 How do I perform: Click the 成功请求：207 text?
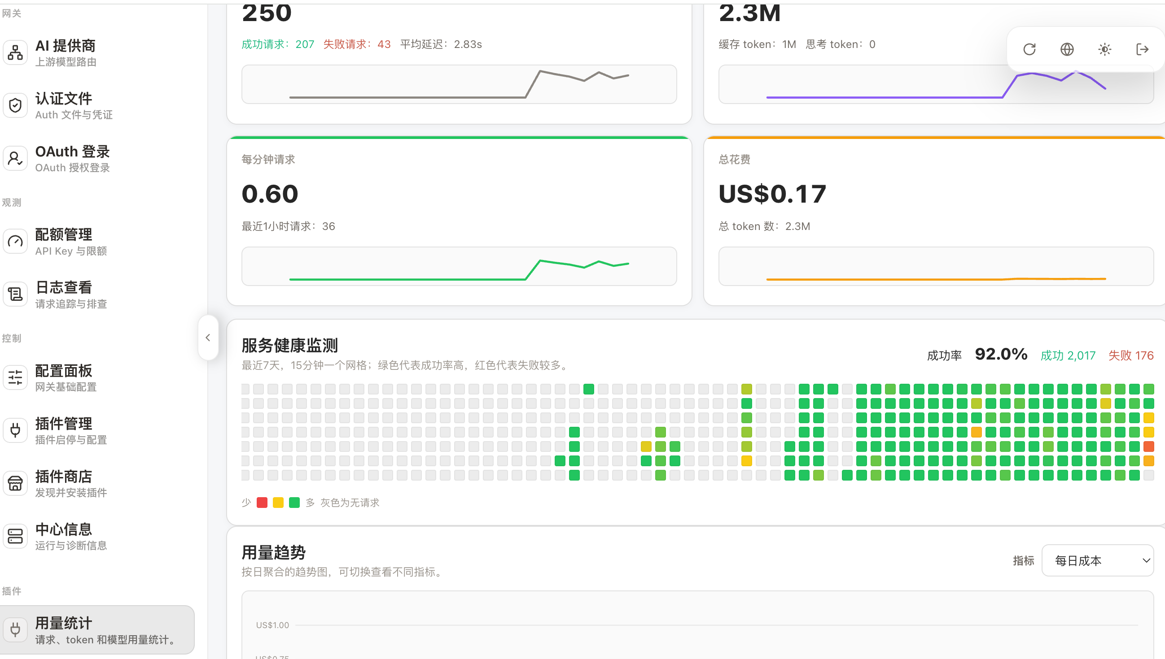pos(278,44)
